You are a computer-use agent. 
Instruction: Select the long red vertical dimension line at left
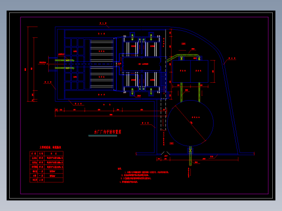[x=28, y=64]
